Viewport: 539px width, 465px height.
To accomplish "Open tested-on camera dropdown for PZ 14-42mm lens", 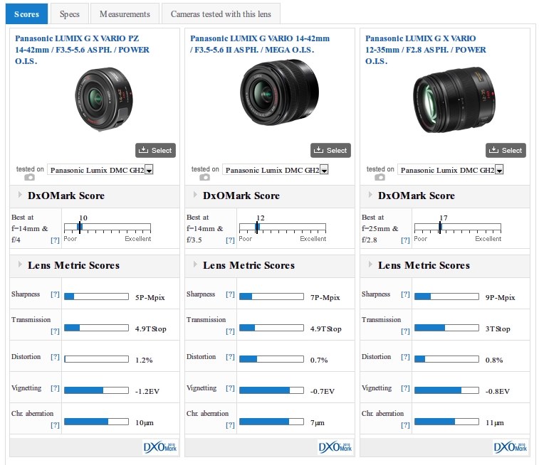I will pyautogui.click(x=100, y=169).
